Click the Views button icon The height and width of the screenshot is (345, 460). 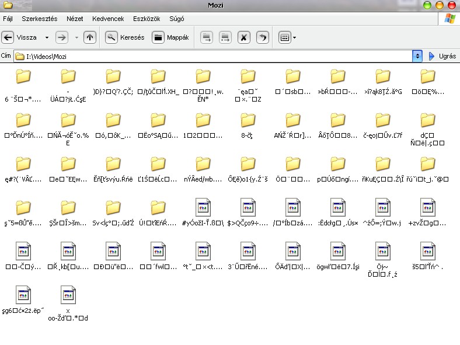tap(284, 37)
